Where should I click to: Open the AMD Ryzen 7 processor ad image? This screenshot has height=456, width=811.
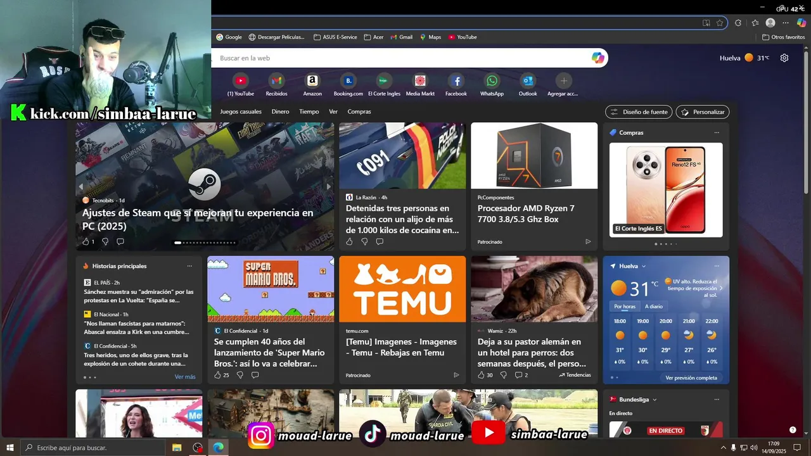[534, 156]
